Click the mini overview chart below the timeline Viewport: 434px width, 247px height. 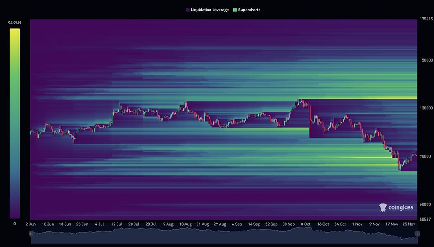(x=224, y=235)
